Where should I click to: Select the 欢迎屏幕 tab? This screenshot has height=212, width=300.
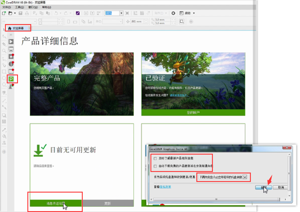pos(18,28)
